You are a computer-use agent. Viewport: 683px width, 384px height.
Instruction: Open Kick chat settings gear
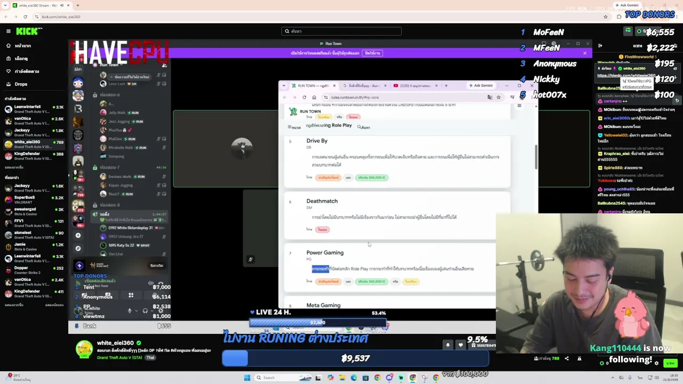pyautogui.click(x=656, y=363)
